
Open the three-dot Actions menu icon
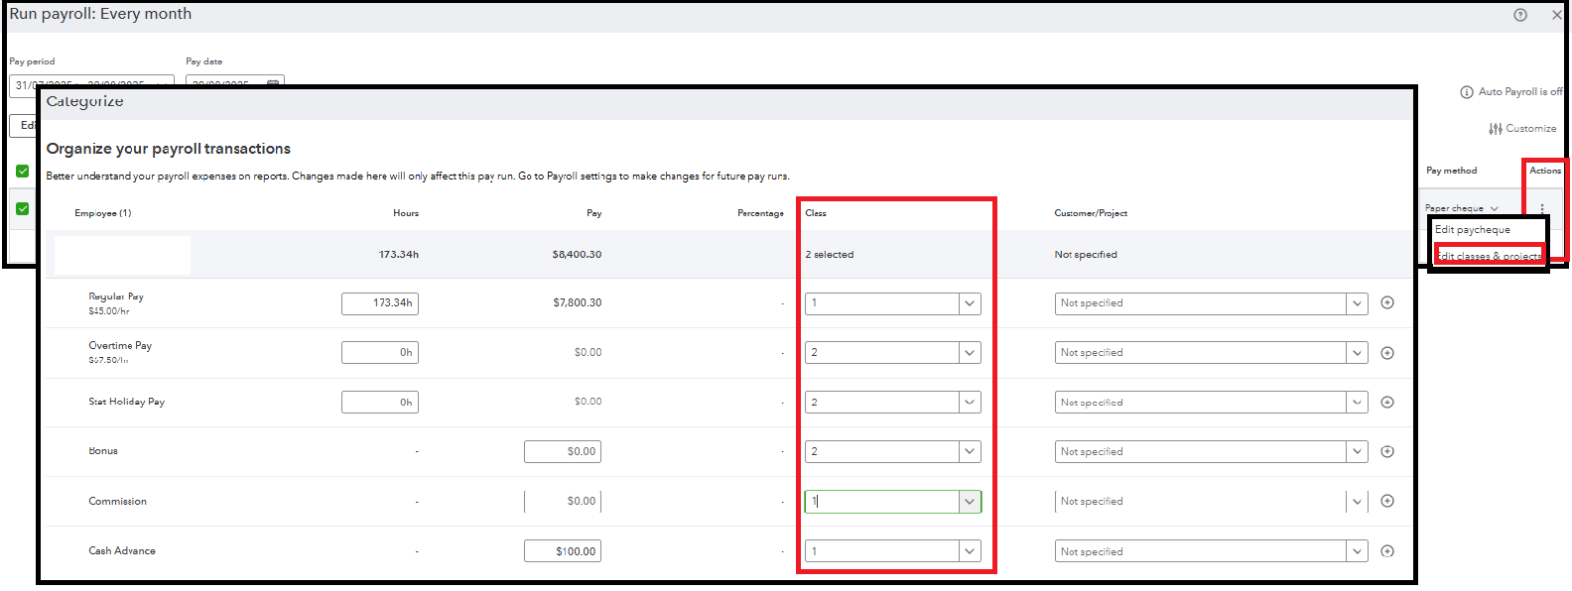pos(1542,208)
